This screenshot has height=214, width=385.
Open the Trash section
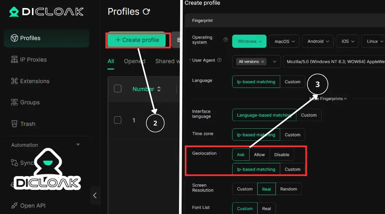pos(28,124)
